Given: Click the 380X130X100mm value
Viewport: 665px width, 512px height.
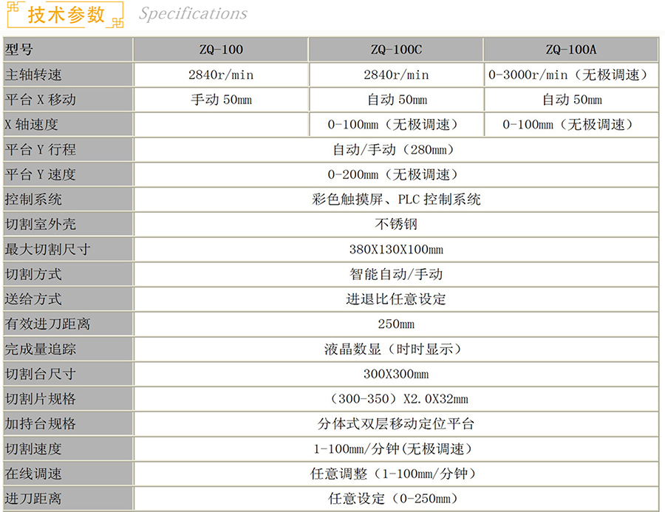Looking at the screenshot, I should (396, 250).
